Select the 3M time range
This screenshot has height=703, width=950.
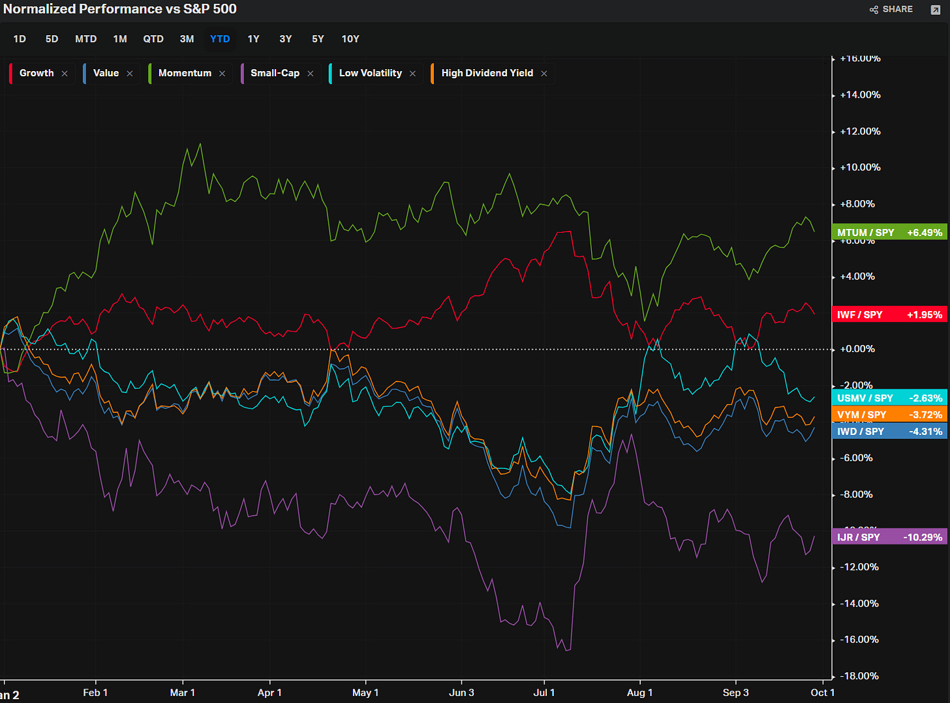(x=187, y=39)
